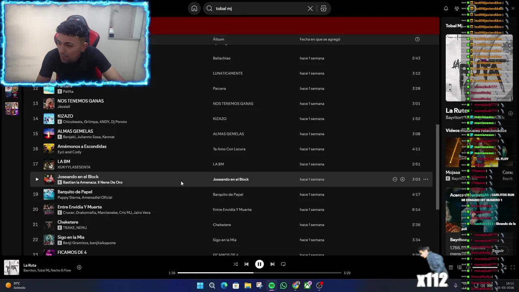Open the album 'Te Amo Con Locura'

point(229,149)
